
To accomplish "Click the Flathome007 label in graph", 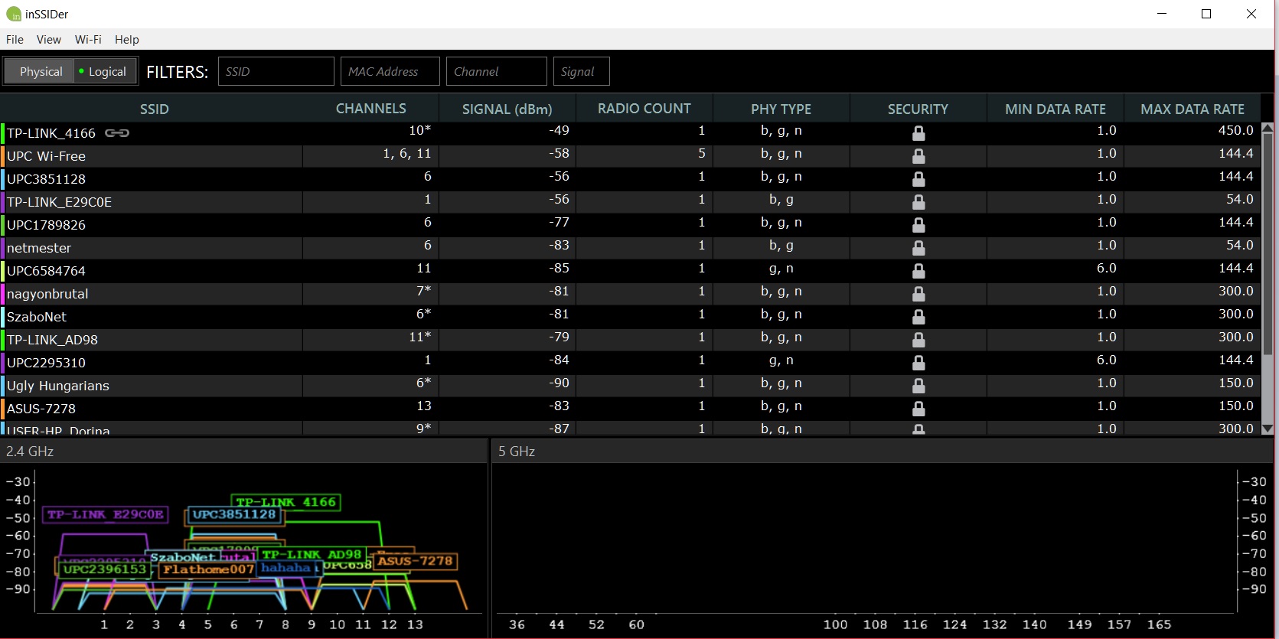I will (208, 569).
